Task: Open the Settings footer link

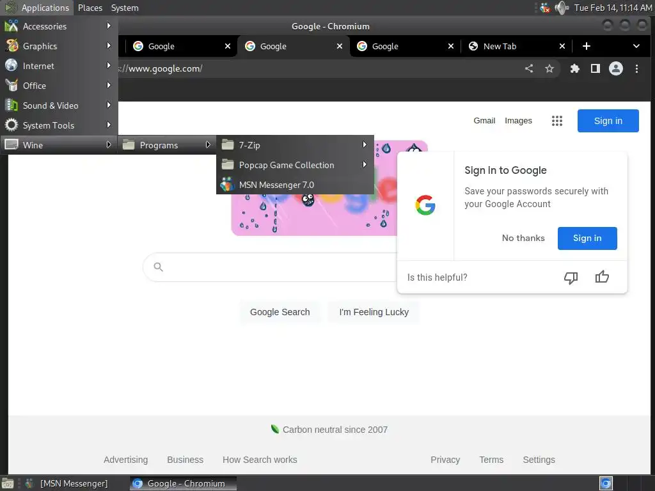Action: point(539,460)
